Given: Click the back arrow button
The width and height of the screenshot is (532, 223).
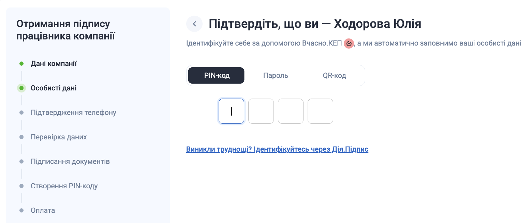Looking at the screenshot, I should (x=194, y=24).
